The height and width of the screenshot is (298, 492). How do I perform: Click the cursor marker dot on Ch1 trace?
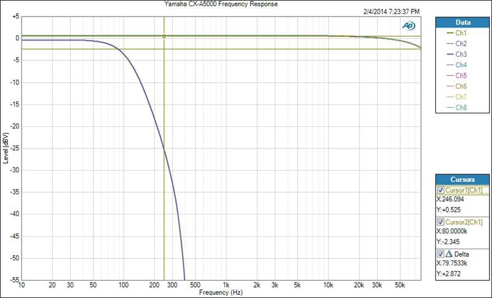pos(164,36)
